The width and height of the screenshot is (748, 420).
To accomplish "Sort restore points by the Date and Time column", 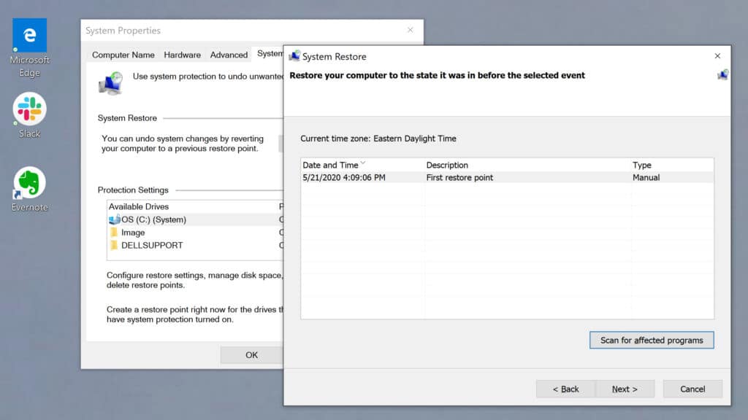I will click(x=336, y=165).
